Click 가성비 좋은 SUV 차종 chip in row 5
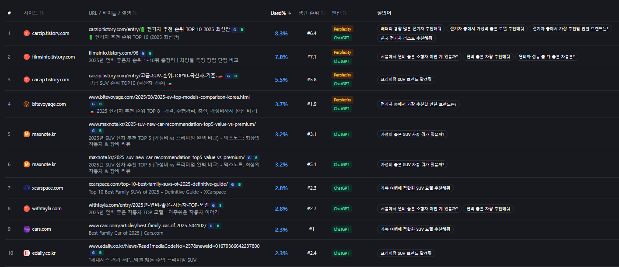 coord(412,134)
